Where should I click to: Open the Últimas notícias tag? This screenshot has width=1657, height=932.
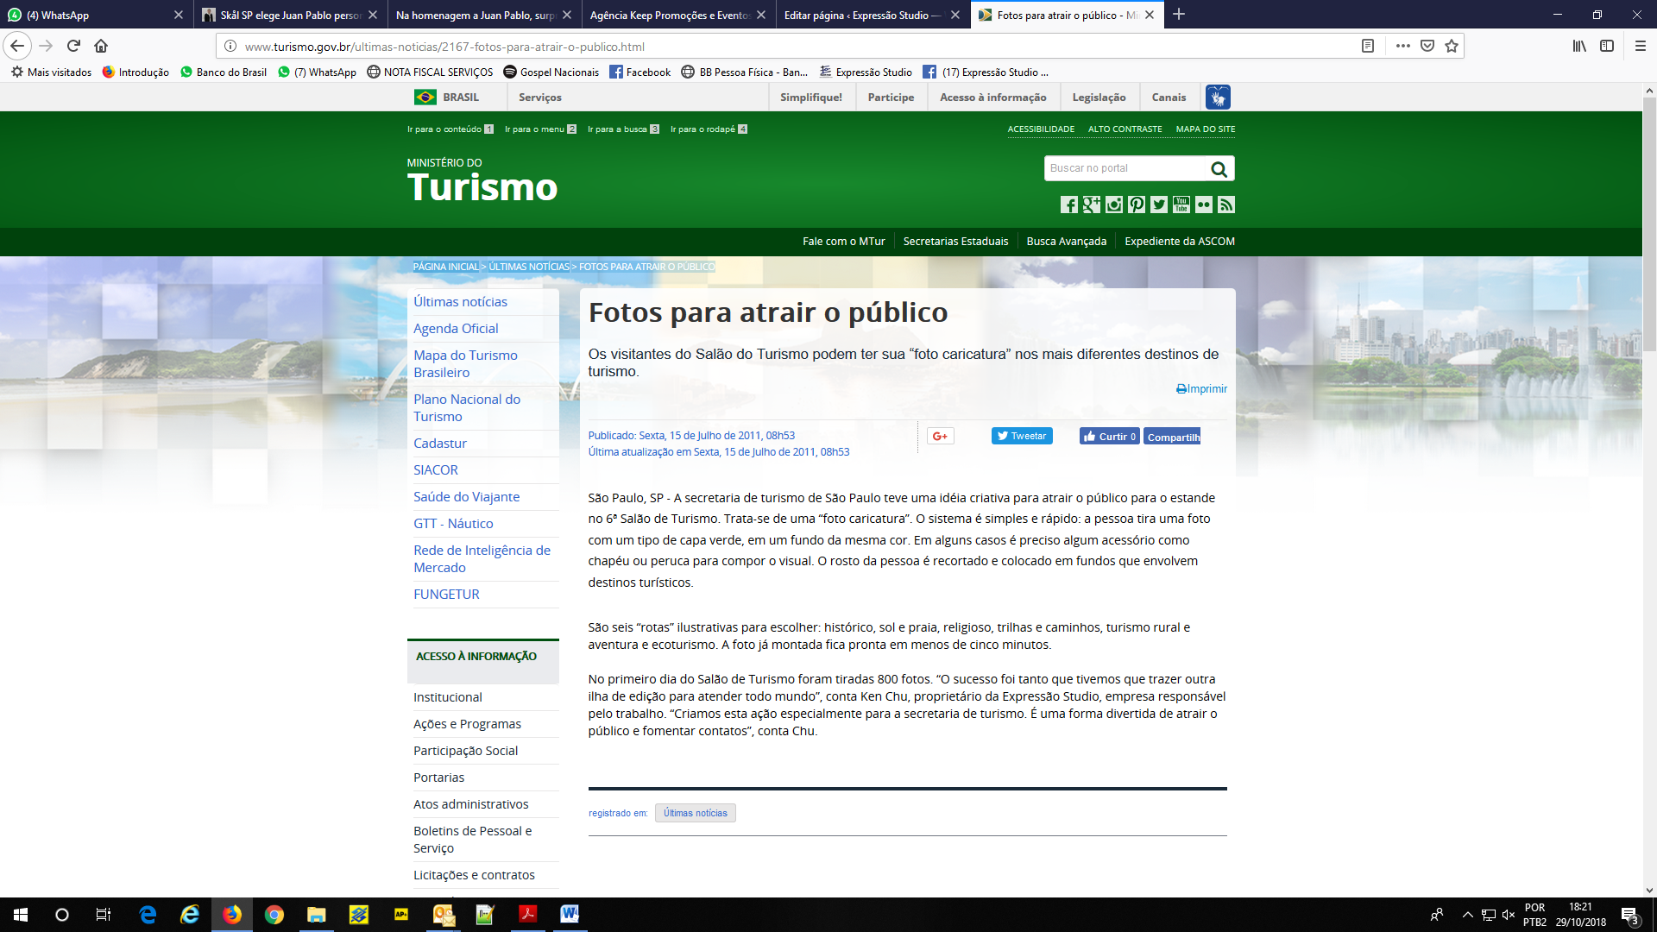[695, 813]
